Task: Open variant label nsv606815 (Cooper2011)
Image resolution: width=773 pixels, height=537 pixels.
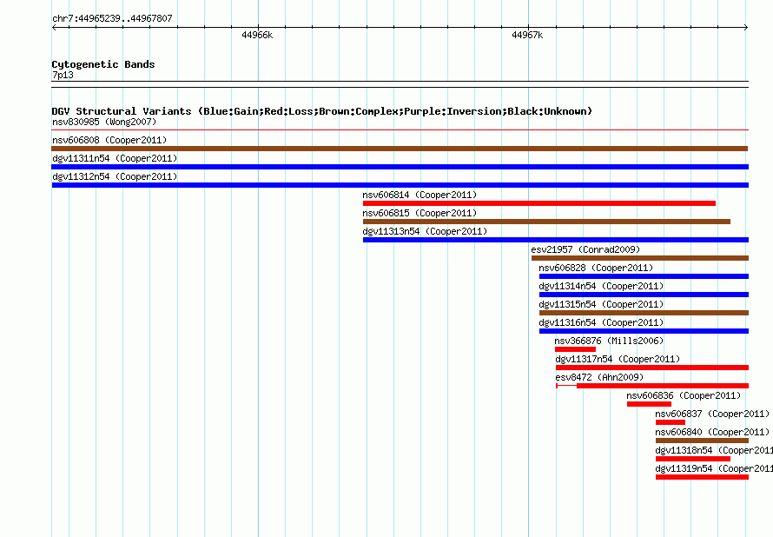Action: pos(420,213)
